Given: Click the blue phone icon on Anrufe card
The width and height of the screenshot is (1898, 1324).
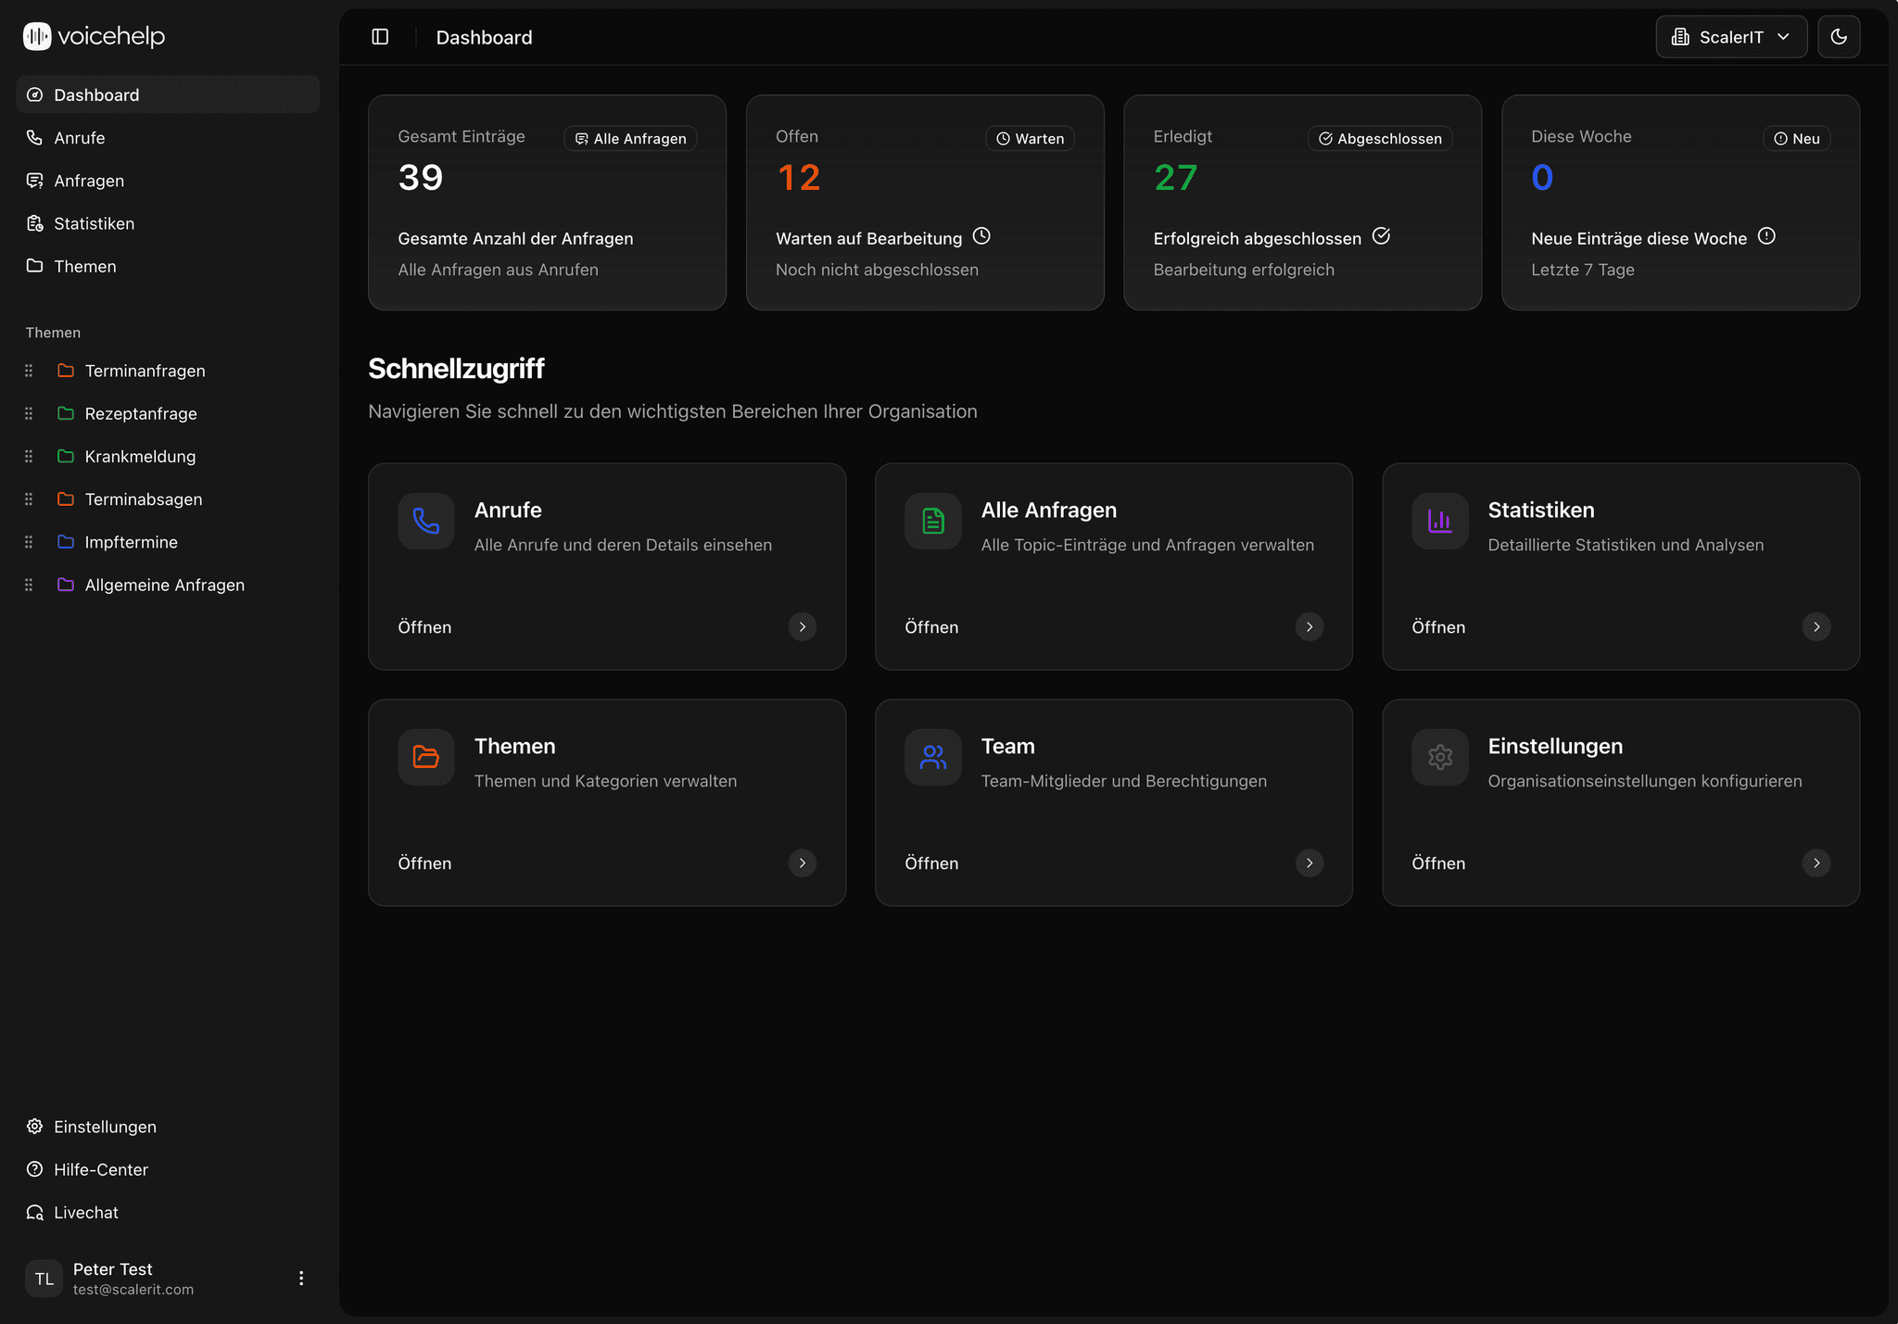Looking at the screenshot, I should point(426,522).
